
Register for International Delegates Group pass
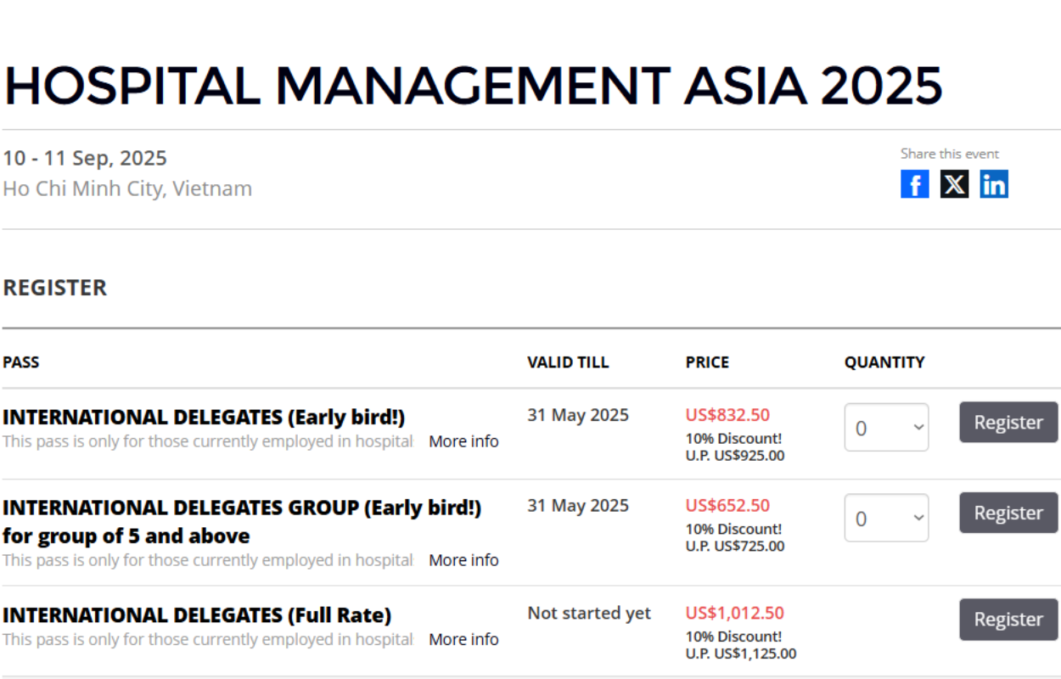click(x=1008, y=513)
